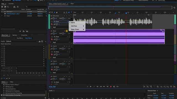The image size is (177, 99).
Task: Show the track fx section icon
Action: click(x=52, y=12)
